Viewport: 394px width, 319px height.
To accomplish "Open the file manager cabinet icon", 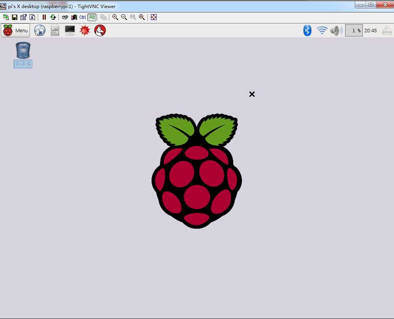I will tap(55, 30).
